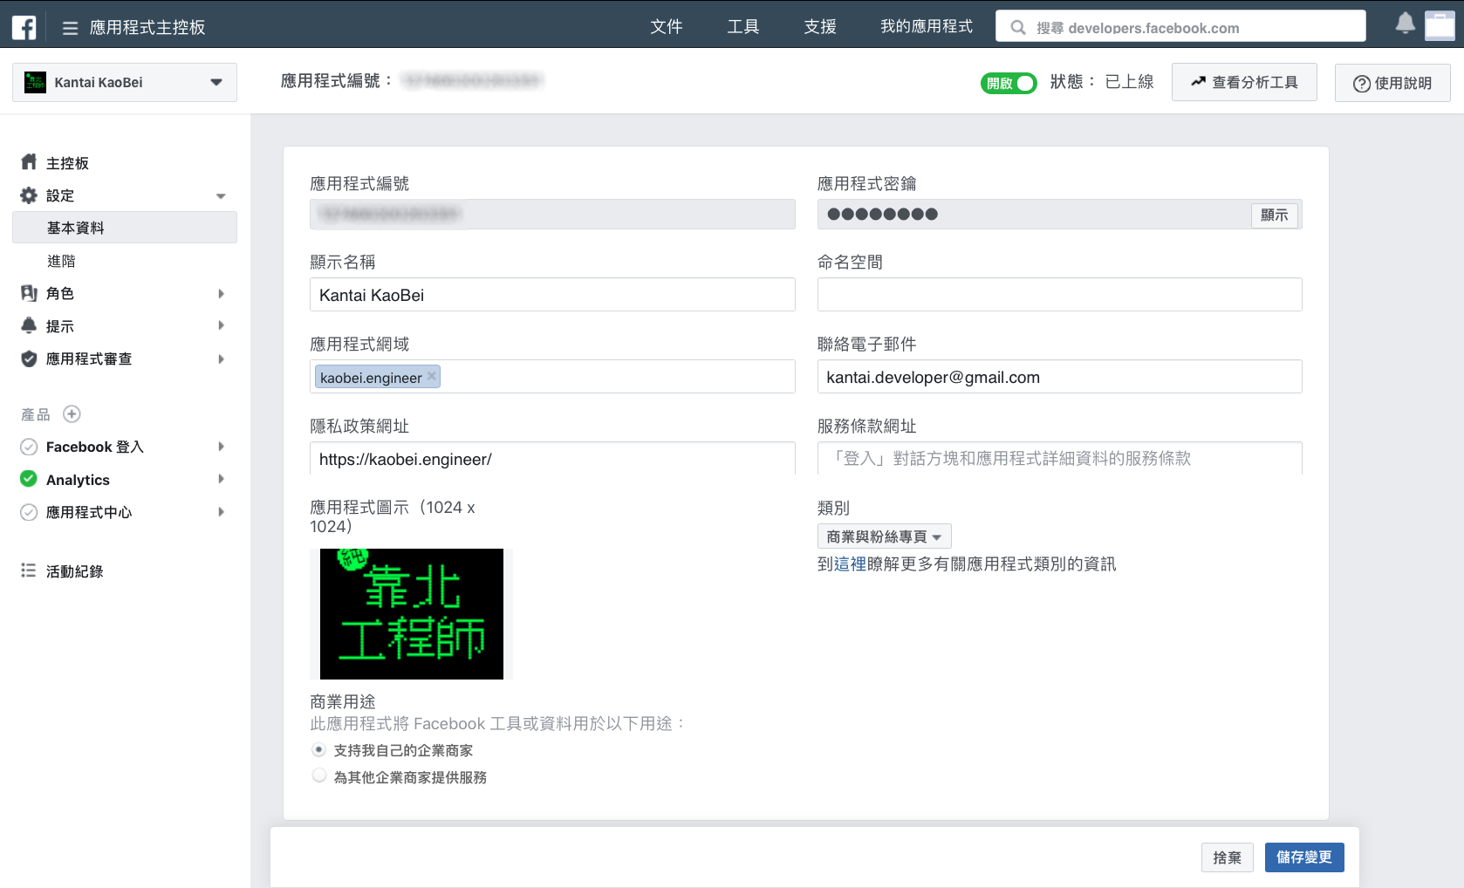Expand the 應用程式審查 submenu arrow
The height and width of the screenshot is (888, 1464).
[x=221, y=359]
